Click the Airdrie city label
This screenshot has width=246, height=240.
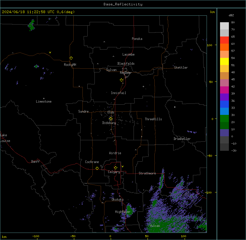[x=115, y=153]
